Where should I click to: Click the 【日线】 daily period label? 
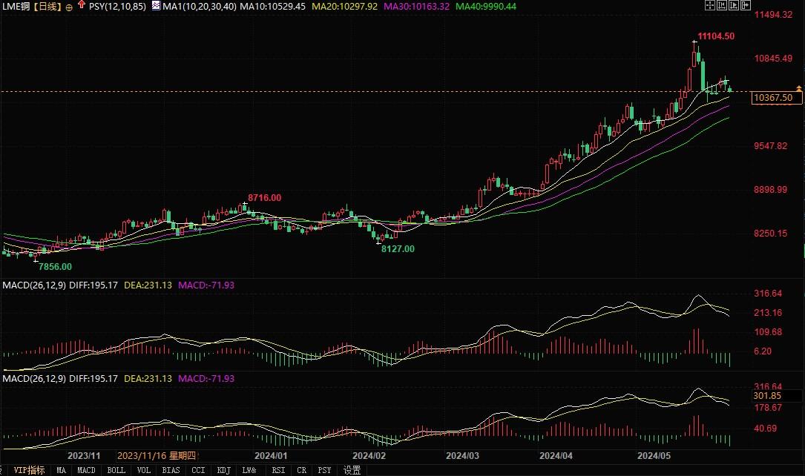coord(47,7)
